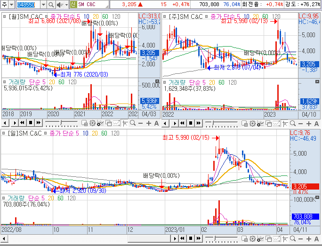322x246 pixels.
Task: Click the daily chart horizontal scrollbar thumb
Action: [x=149, y=238]
